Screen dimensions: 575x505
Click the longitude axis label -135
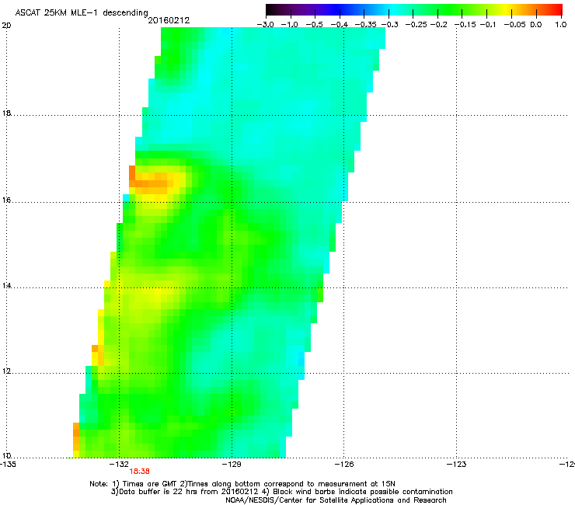pos(8,465)
